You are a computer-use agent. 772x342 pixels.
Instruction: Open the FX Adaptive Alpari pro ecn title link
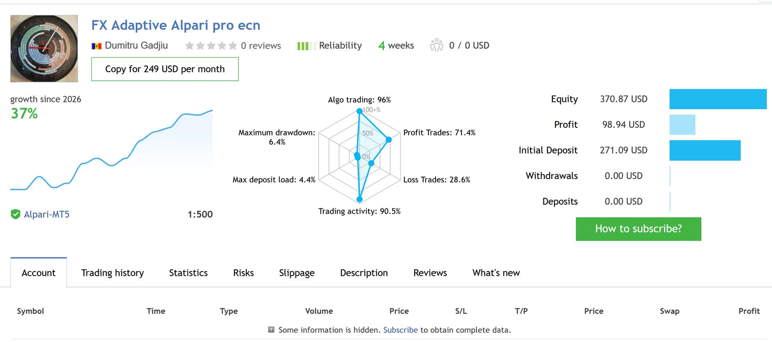point(176,25)
